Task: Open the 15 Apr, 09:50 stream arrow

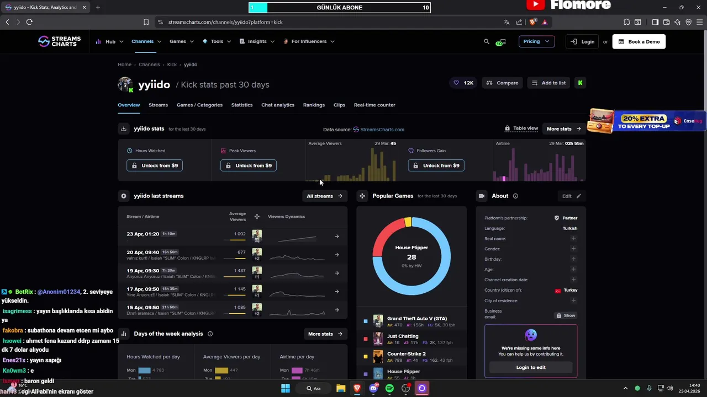Action: [x=337, y=310]
